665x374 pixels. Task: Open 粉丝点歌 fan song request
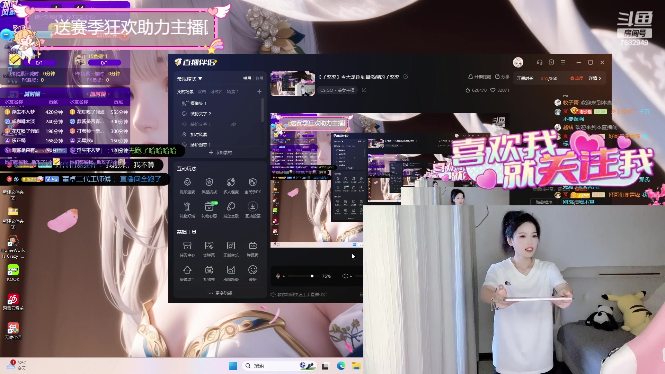click(x=231, y=210)
